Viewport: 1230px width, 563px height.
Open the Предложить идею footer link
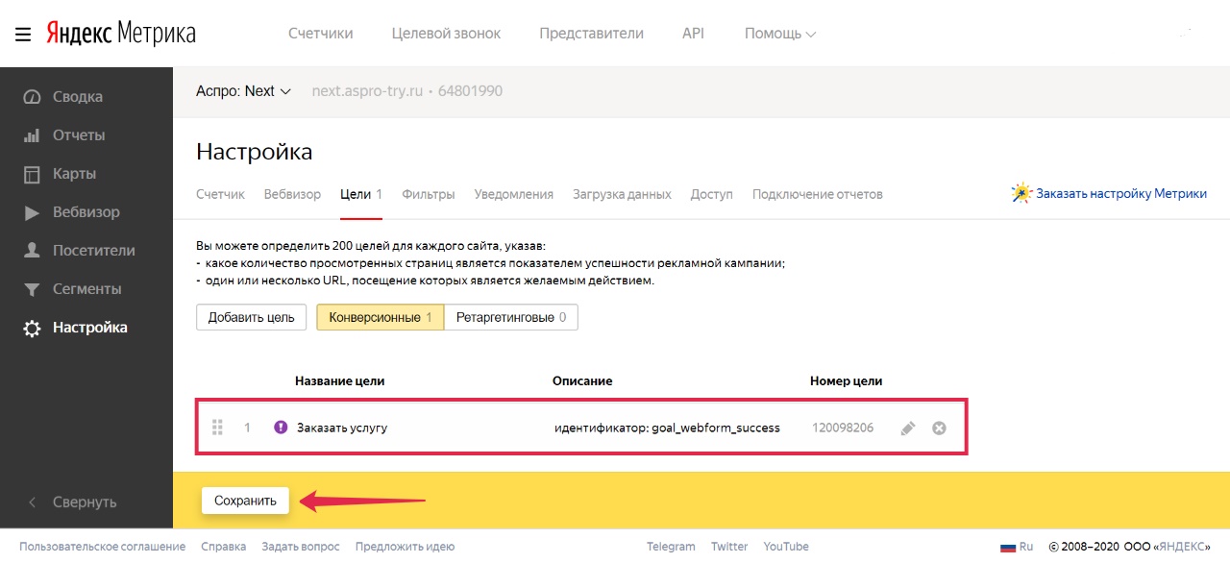pos(405,547)
